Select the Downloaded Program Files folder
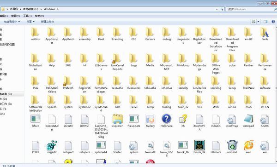 (x=232, y=40)
